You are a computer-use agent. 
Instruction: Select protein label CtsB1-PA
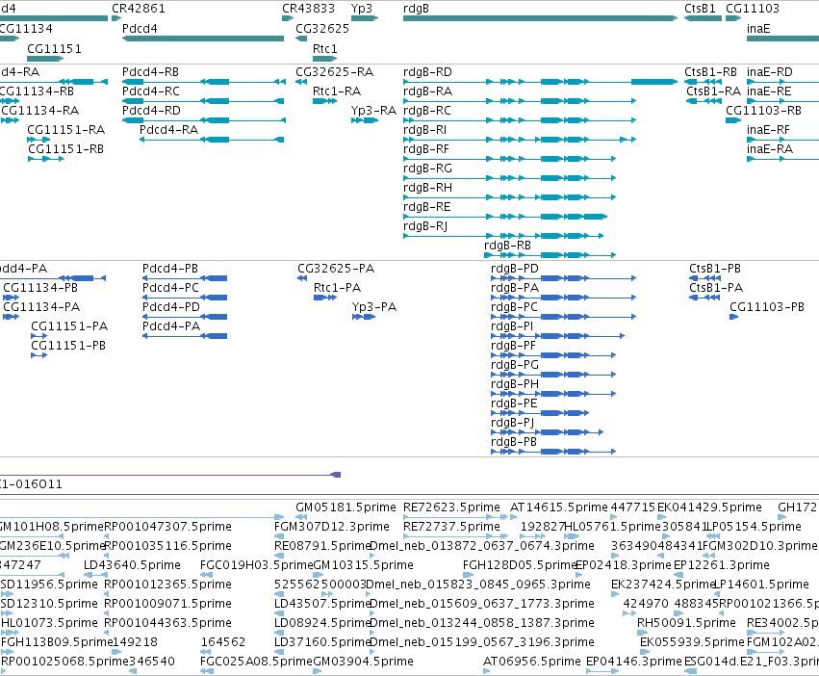point(716,288)
